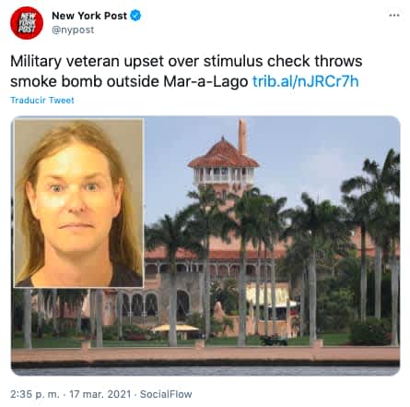This screenshot has height=407, width=410.
Task: Open the @nypost handle
Action: point(73,30)
